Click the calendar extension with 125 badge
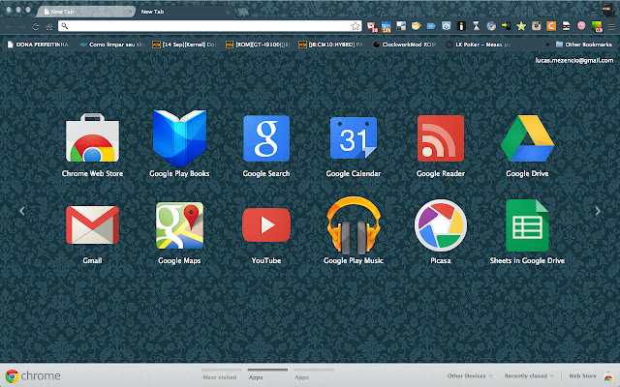The image size is (620, 387). click(x=386, y=26)
